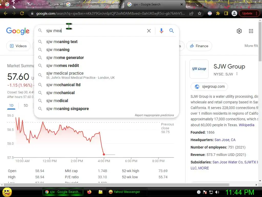The height and width of the screenshot is (197, 262).
Task: Switch chart to 1D range
Action: (11, 105)
